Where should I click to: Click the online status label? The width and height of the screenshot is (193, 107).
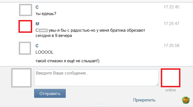pyautogui.click(x=171, y=90)
